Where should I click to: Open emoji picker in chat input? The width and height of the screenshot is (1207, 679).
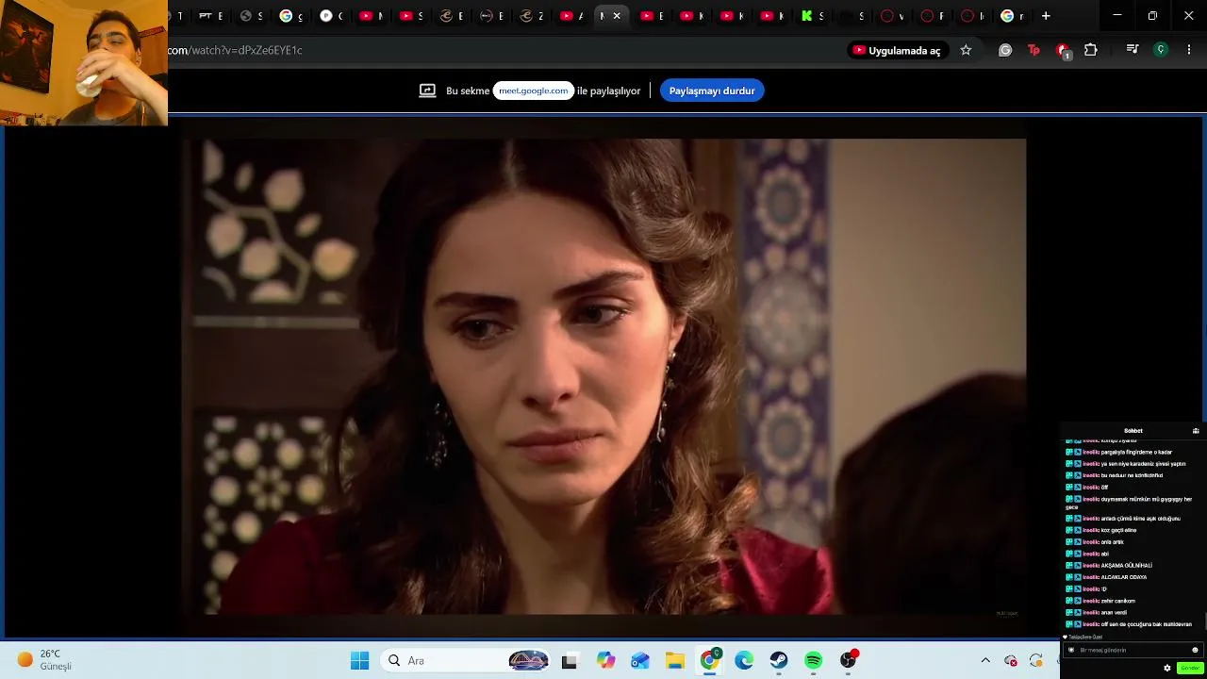(1195, 650)
